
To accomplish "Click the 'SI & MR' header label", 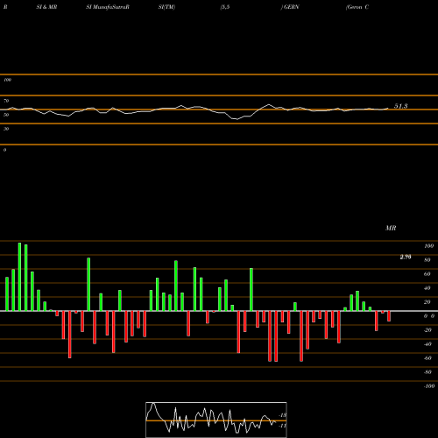I will tap(46, 7).
